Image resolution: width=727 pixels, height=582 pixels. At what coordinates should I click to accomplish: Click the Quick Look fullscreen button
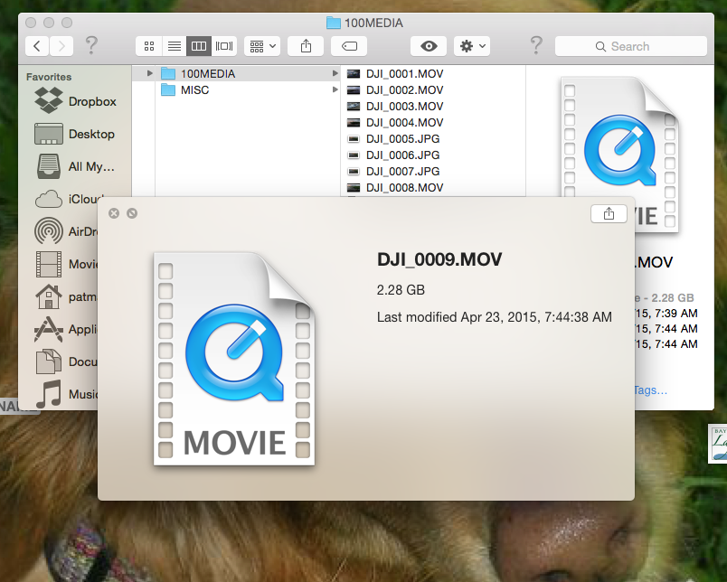[132, 213]
